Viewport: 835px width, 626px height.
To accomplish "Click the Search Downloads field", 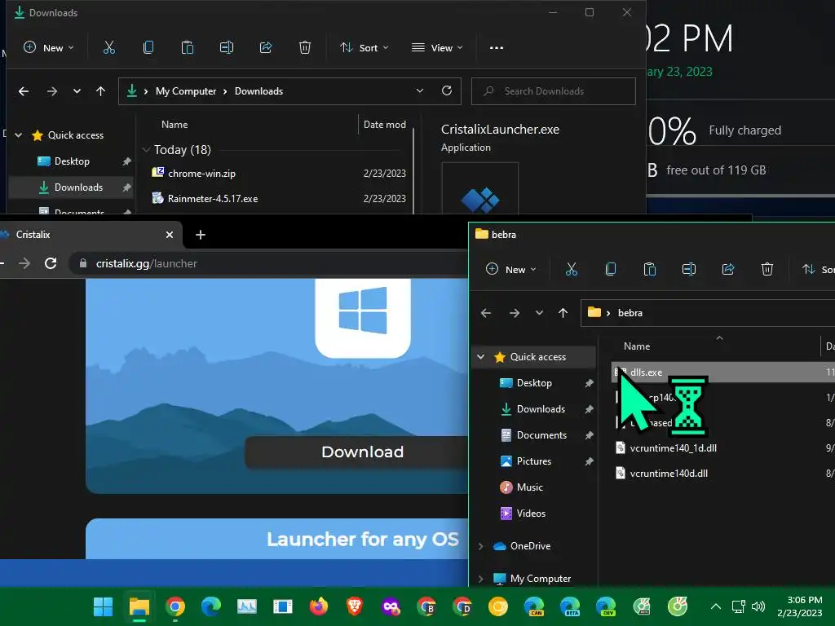I will click(x=554, y=91).
